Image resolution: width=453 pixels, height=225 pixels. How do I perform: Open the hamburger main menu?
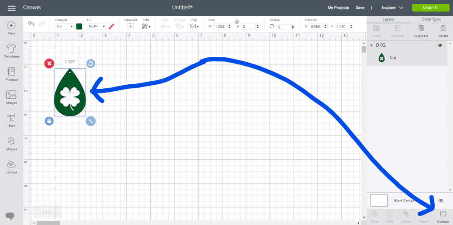click(x=12, y=8)
